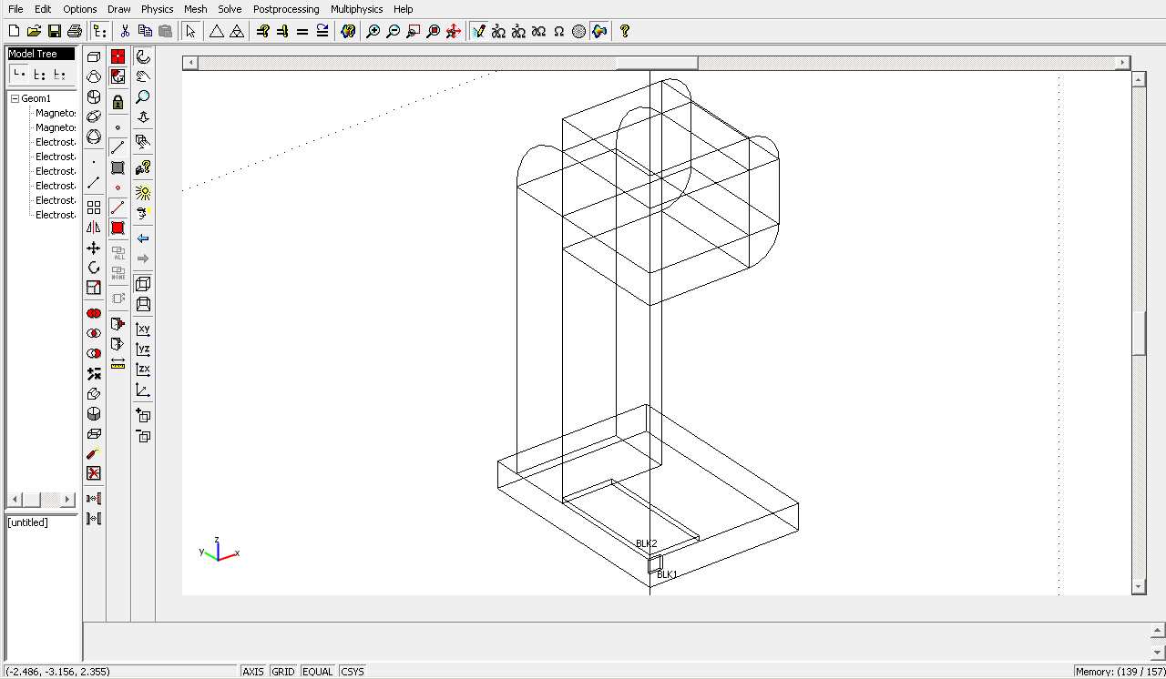This screenshot has height=679, width=1166.
Task: Click the Measure ruler icon
Action: click(x=118, y=364)
